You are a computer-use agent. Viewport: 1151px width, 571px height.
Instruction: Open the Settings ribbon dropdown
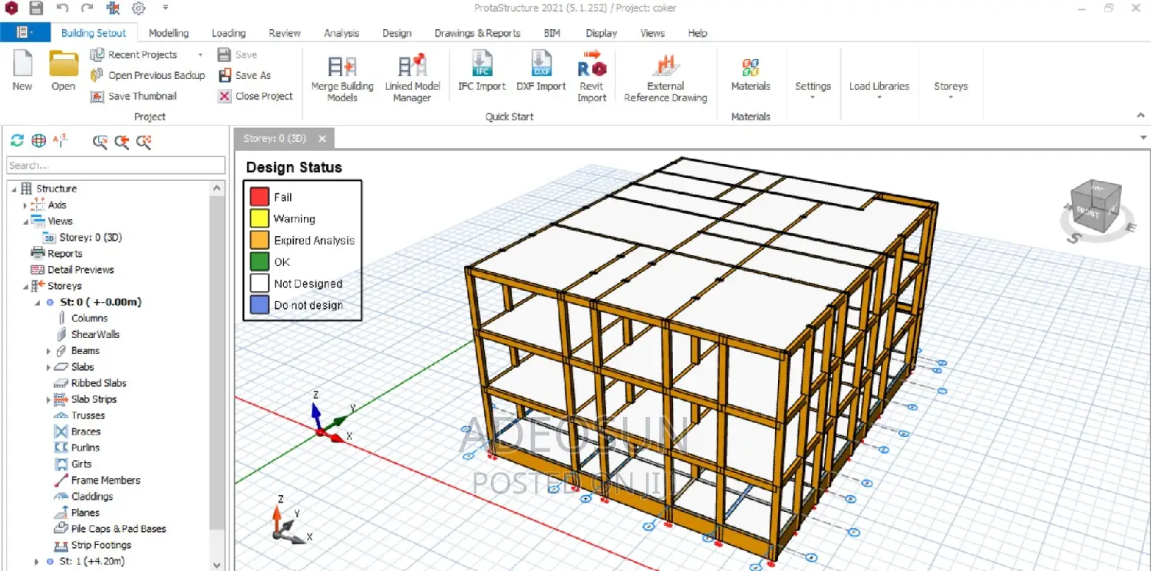[x=813, y=89]
